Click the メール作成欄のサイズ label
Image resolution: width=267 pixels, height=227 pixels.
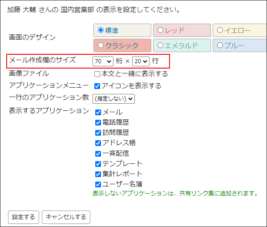(42, 60)
